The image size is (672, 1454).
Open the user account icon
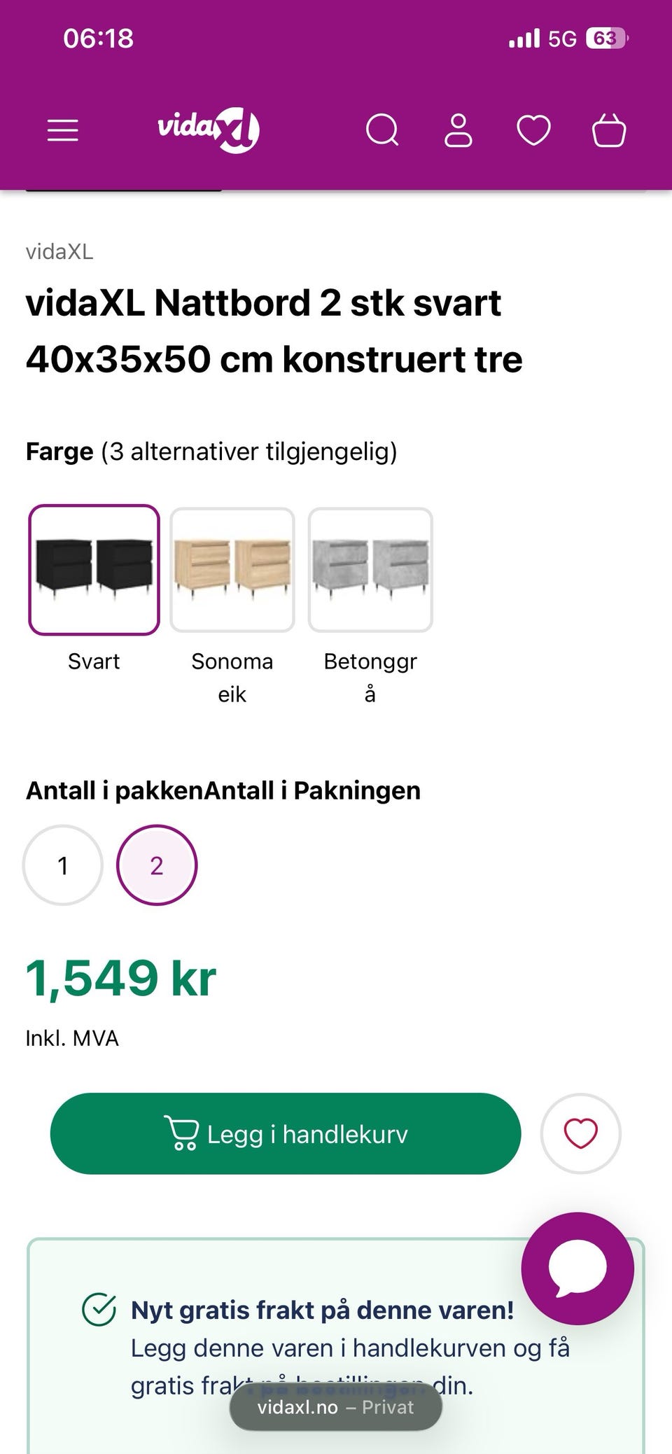pos(458,130)
